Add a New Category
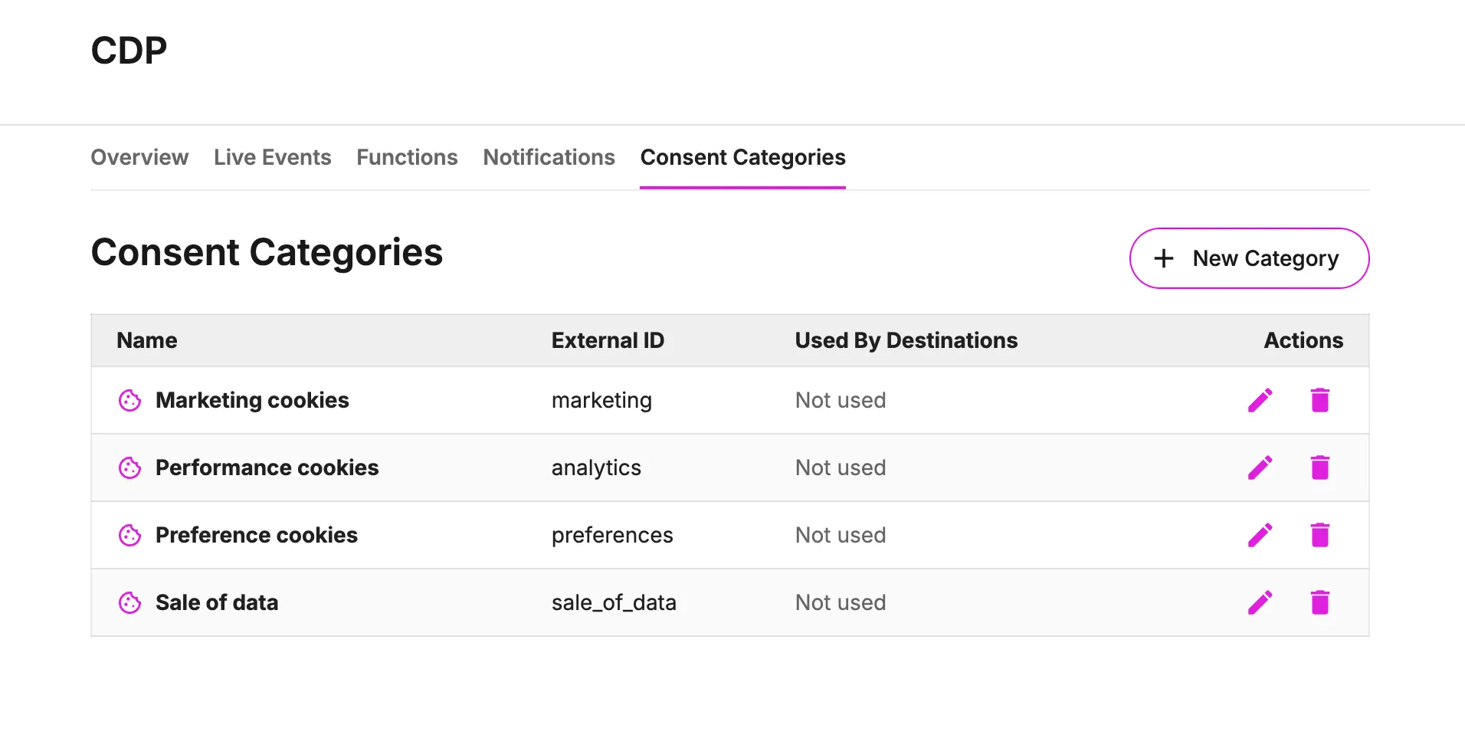 (1249, 258)
